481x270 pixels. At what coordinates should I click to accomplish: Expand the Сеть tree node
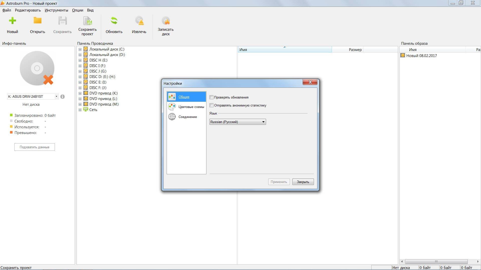click(x=80, y=110)
